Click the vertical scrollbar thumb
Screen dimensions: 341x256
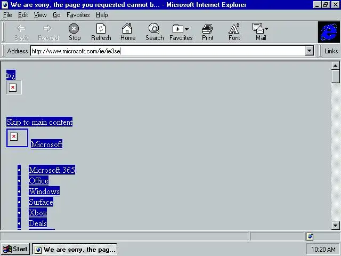335,76
